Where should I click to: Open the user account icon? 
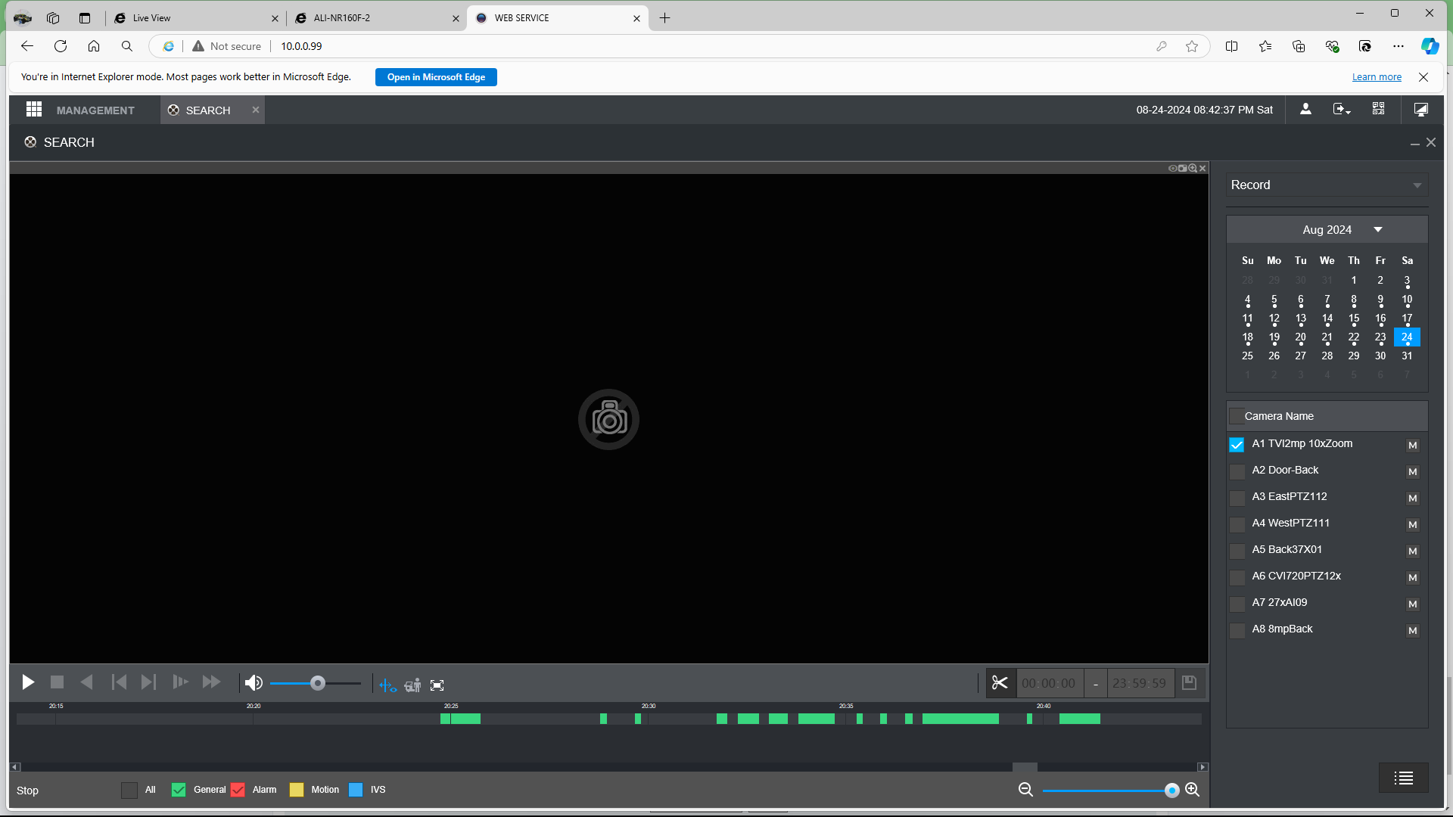(1305, 110)
